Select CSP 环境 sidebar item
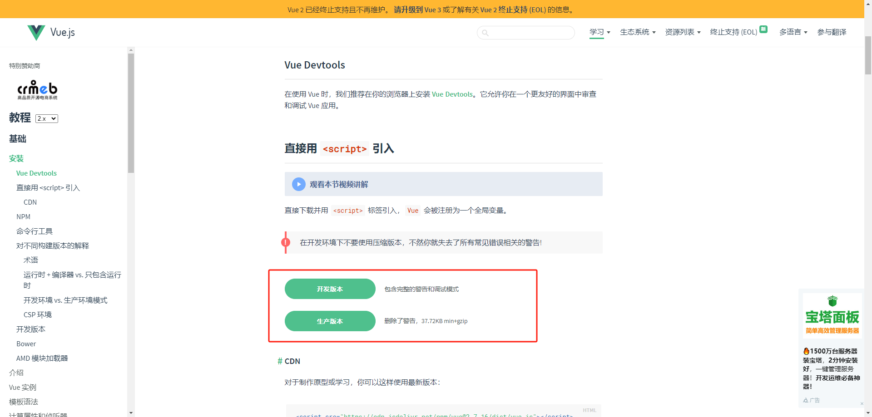The height and width of the screenshot is (417, 872). [38, 315]
